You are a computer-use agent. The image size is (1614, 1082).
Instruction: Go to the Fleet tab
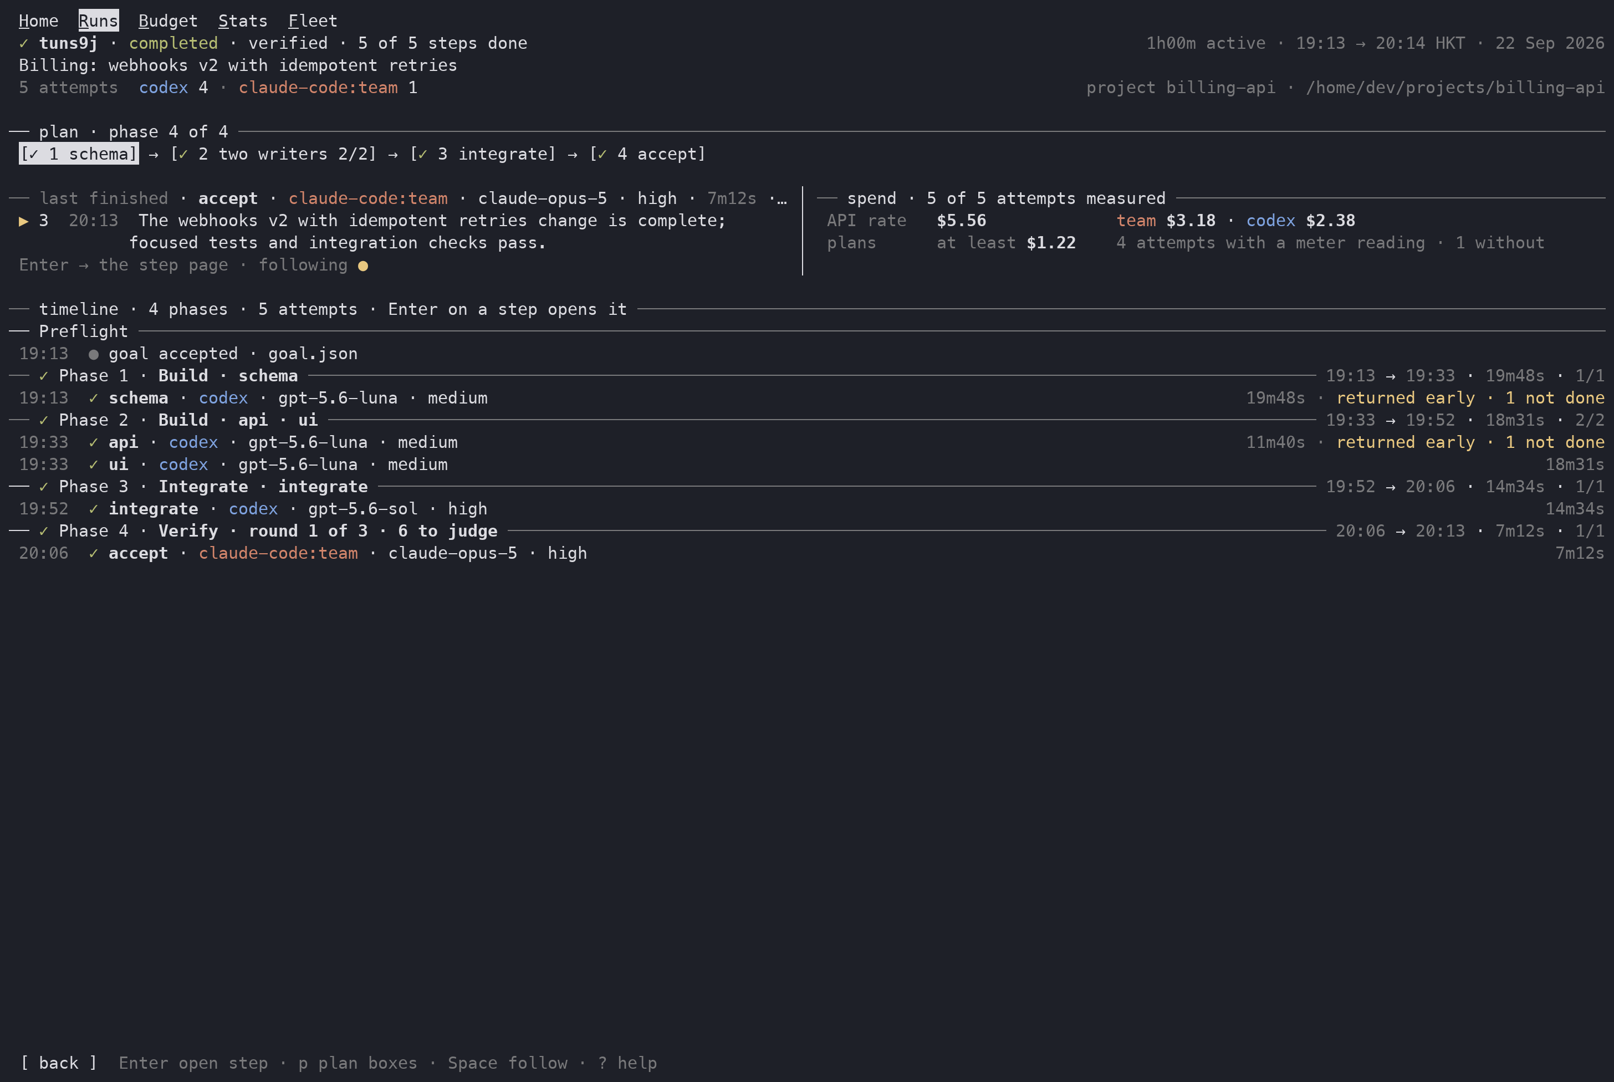pos(313,21)
